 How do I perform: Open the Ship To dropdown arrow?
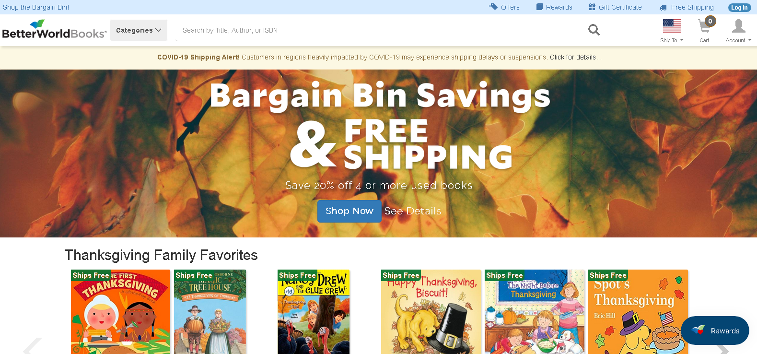(682, 40)
